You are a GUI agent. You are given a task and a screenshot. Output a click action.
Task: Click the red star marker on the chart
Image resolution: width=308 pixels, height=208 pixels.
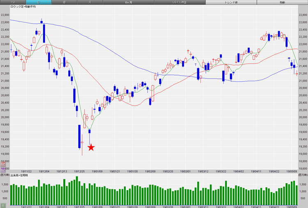(91, 147)
